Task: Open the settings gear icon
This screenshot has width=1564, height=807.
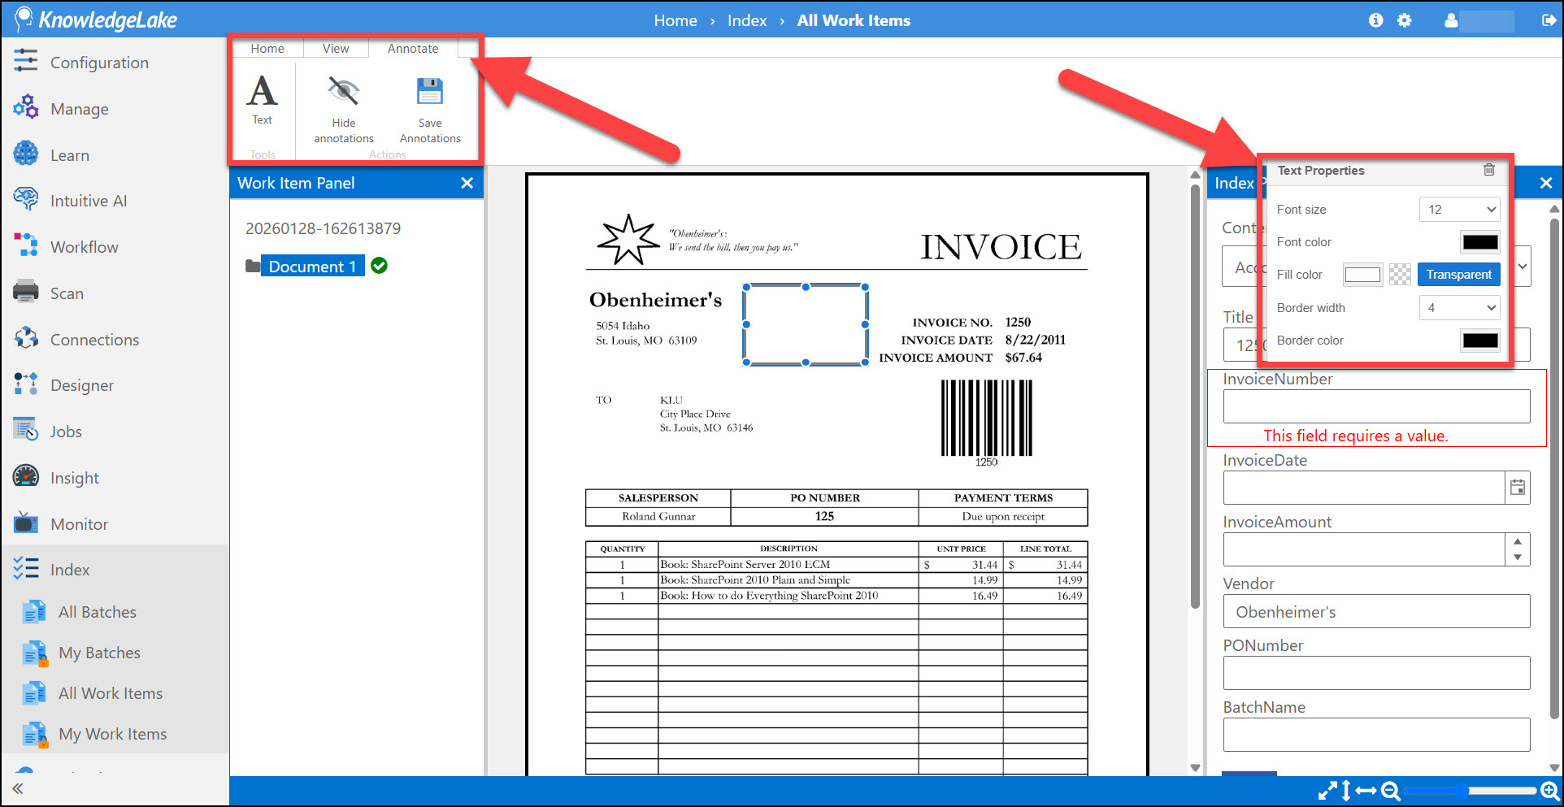Action: pos(1405,20)
